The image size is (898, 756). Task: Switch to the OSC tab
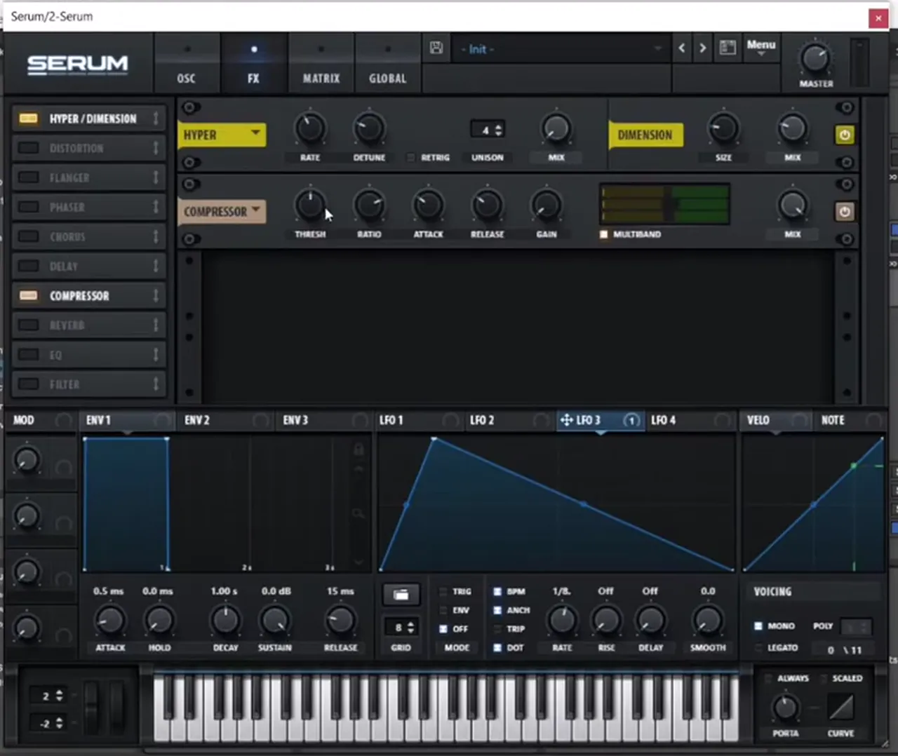[x=187, y=65]
